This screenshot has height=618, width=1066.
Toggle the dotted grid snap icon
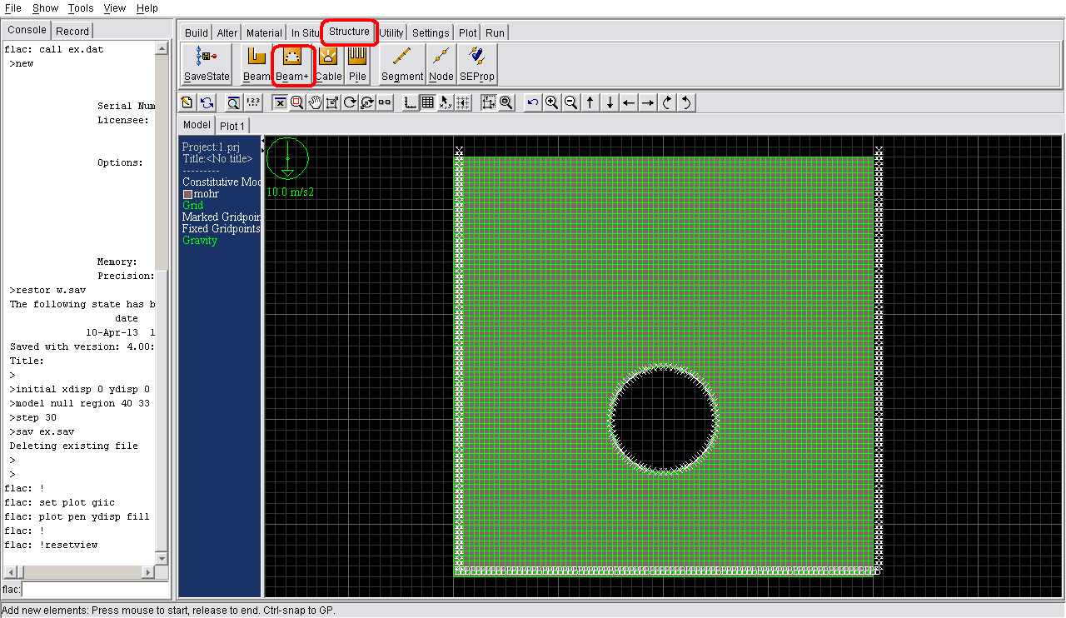coord(463,102)
